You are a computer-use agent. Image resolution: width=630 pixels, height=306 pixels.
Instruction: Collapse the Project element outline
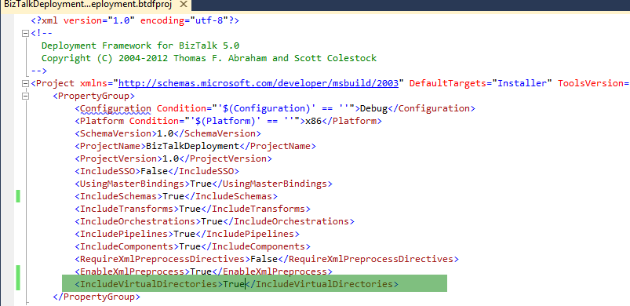[26, 83]
